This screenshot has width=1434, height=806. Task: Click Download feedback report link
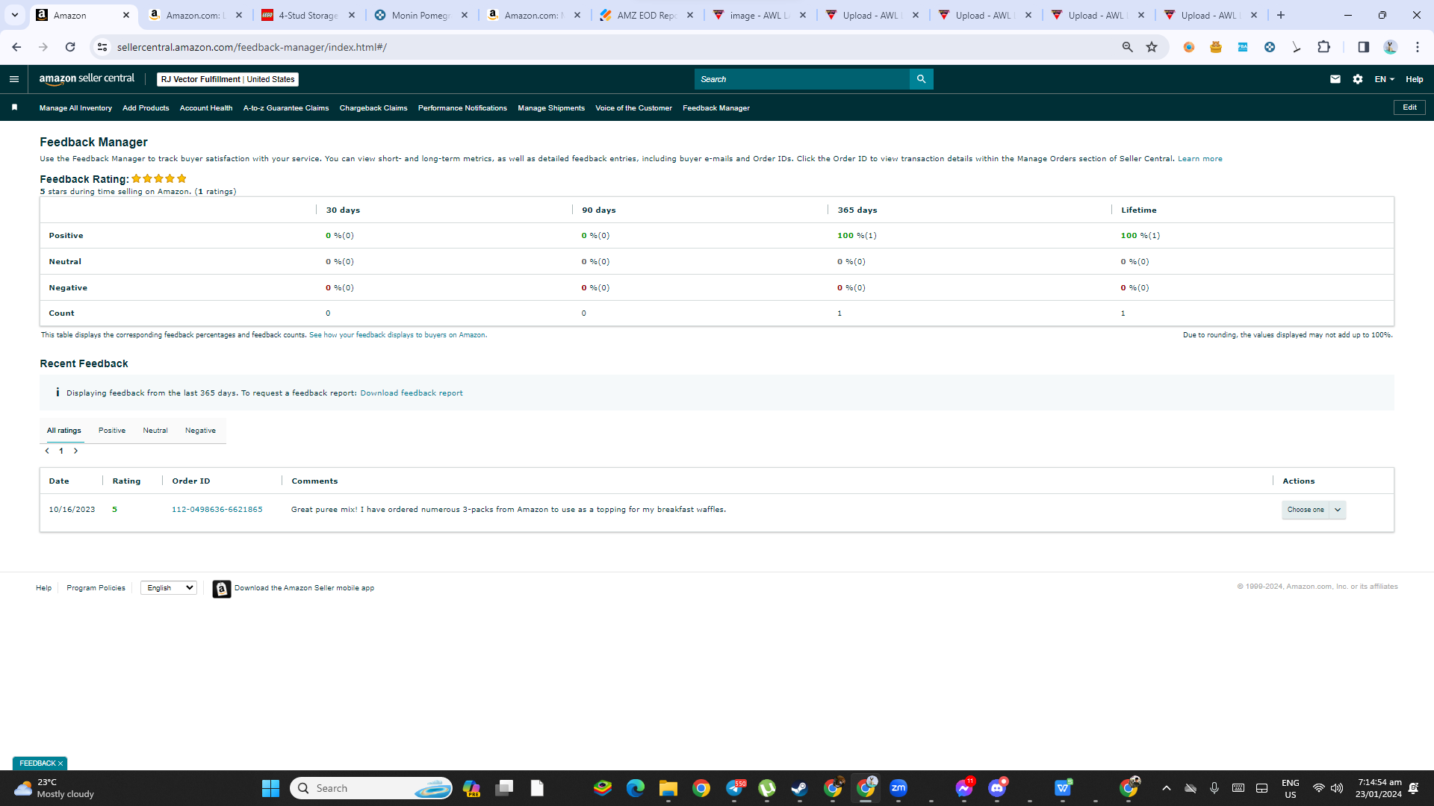(412, 393)
